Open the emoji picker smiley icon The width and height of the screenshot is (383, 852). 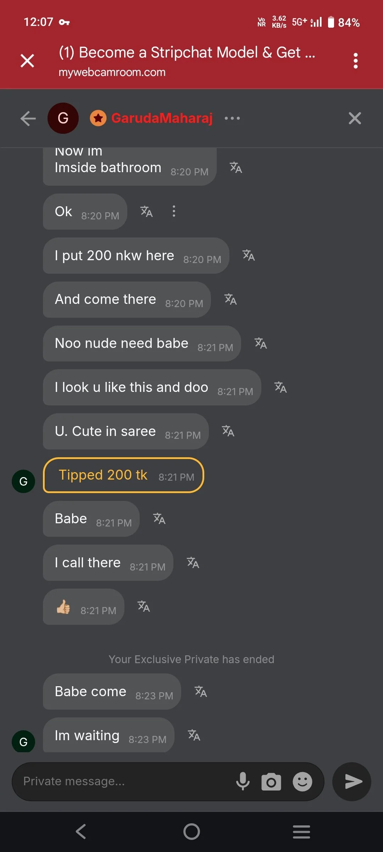(302, 781)
